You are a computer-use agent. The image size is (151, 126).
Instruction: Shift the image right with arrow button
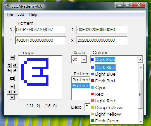[x=15, y=92]
